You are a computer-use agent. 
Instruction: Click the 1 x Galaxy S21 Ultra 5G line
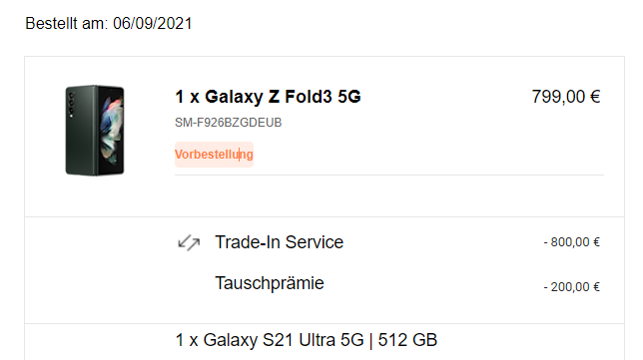point(307,340)
